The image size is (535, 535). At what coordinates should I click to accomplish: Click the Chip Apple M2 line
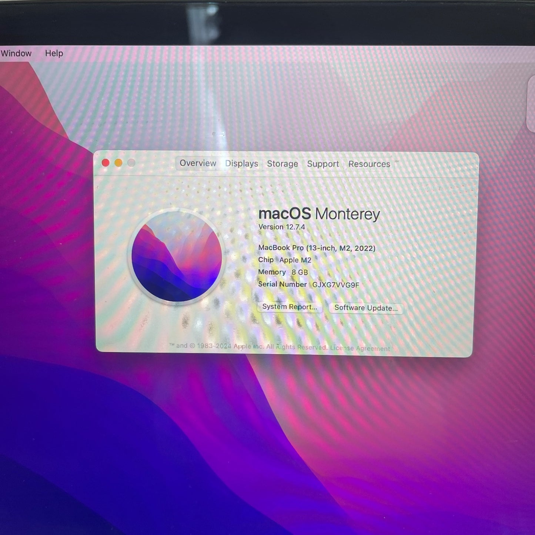(x=285, y=260)
